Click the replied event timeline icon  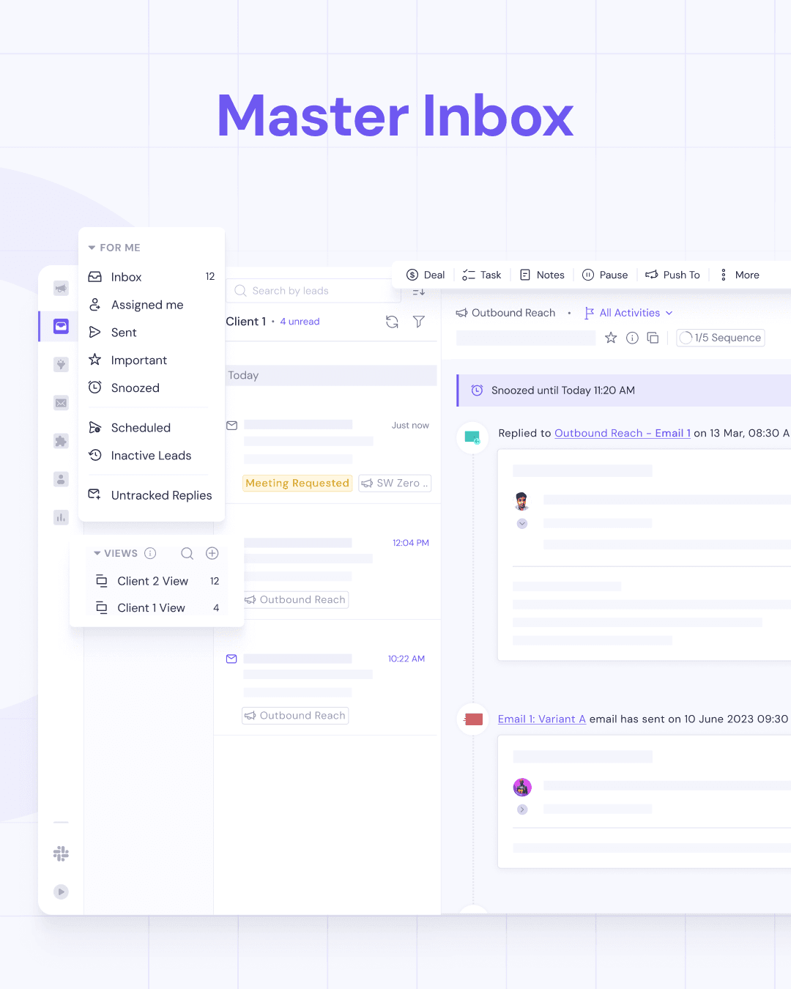point(472,437)
